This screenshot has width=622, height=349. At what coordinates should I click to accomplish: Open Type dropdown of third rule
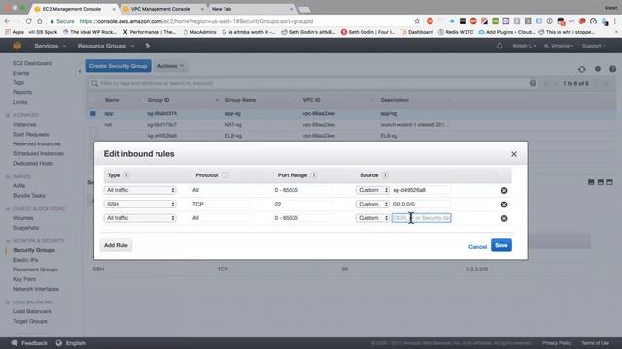[140, 218]
